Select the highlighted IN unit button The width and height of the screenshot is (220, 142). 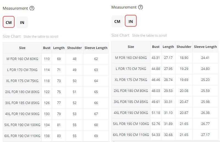click(x=131, y=21)
